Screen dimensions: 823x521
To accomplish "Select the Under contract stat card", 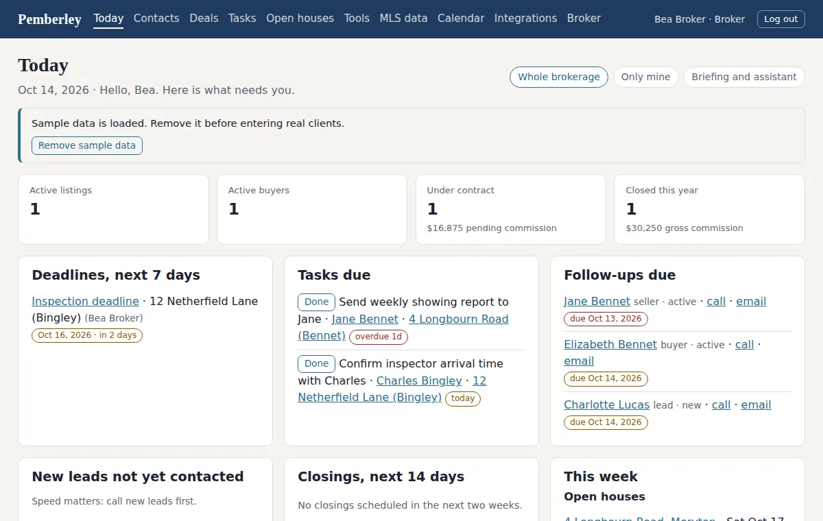I will [510, 209].
